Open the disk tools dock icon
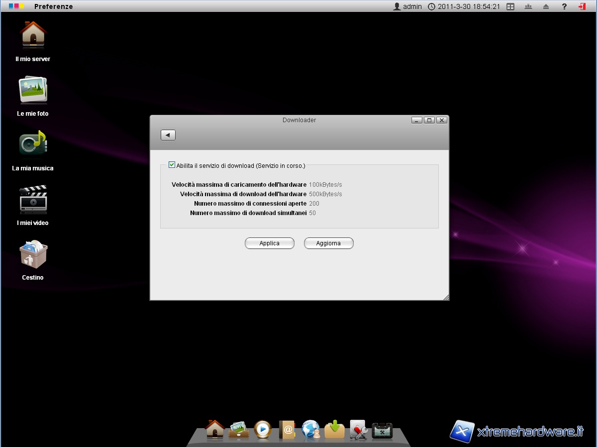This screenshot has width=597, height=447. pos(358,430)
